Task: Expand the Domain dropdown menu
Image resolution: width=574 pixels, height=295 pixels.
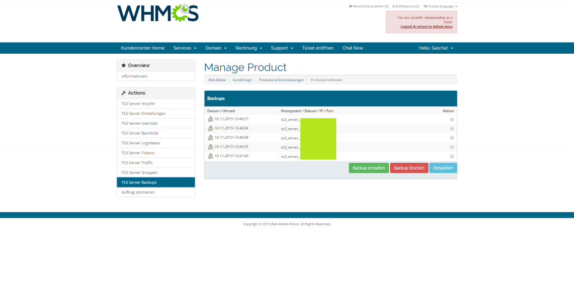Action: [215, 48]
